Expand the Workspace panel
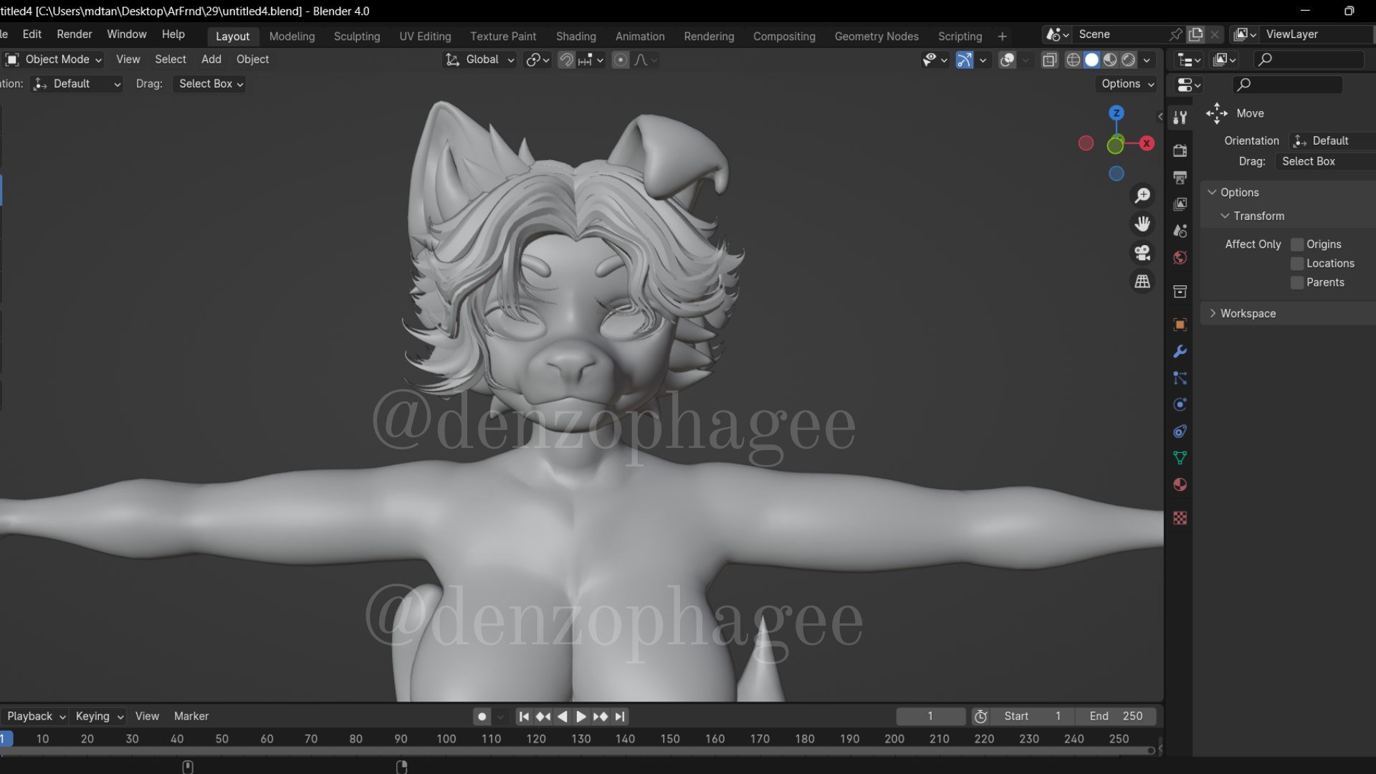Screen dimensions: 1376x774 click(x=1247, y=313)
